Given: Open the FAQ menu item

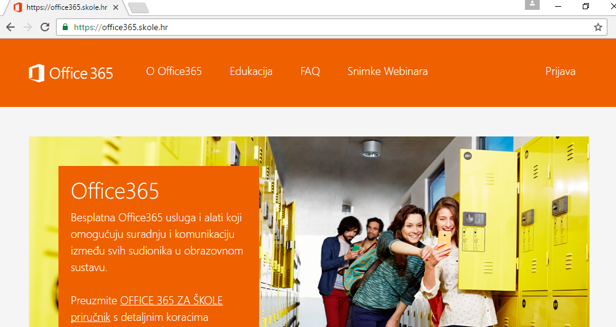Looking at the screenshot, I should 310,71.
